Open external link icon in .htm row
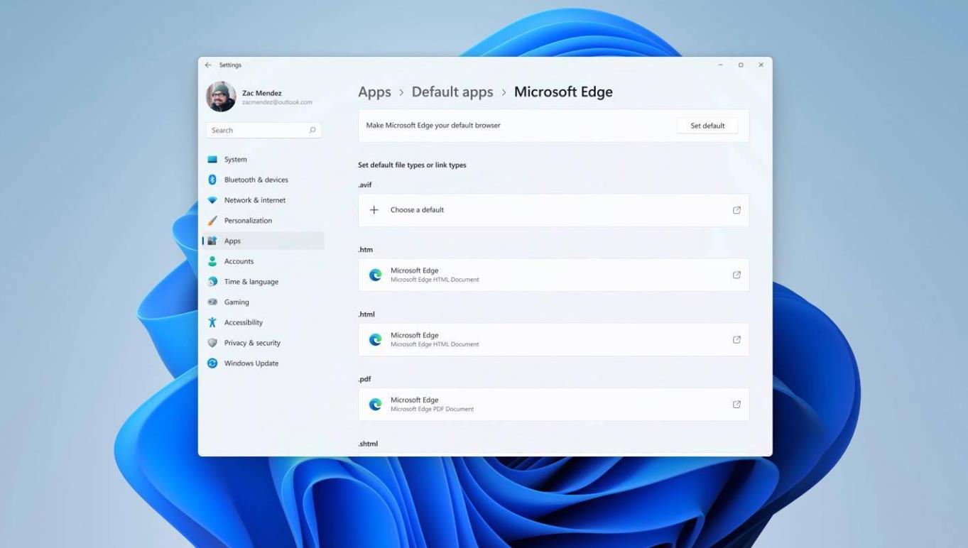The height and width of the screenshot is (548, 968). [736, 275]
